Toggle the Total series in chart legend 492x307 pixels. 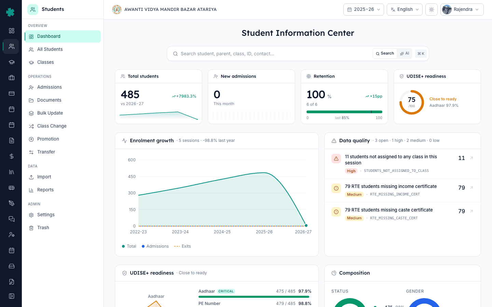(129, 246)
